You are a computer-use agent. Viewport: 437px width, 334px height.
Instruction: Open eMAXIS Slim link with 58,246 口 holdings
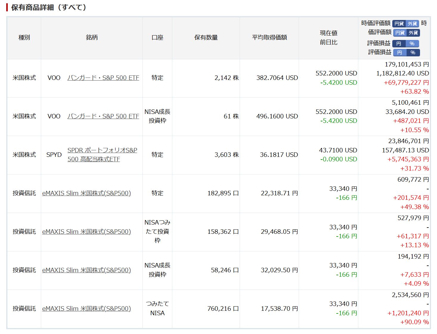pos(86,270)
